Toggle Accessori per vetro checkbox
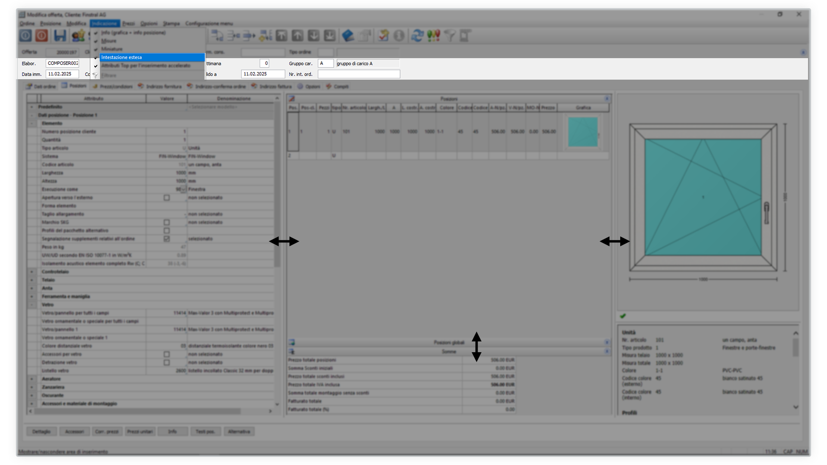The height and width of the screenshot is (465, 827). pos(167,354)
